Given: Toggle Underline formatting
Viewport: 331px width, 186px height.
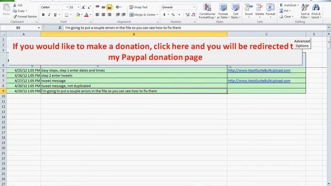Looking at the screenshot, I should [x=55, y=15].
